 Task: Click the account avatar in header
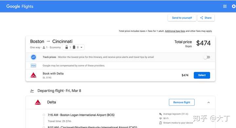point(234,6)
